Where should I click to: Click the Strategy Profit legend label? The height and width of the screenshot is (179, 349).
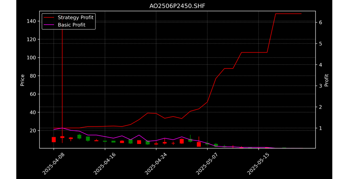pos(76,18)
